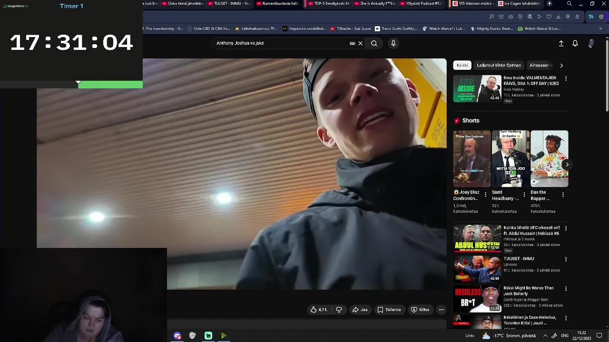Open options for Dax the Rapper short
The image size is (609, 342).
tap(563, 195)
